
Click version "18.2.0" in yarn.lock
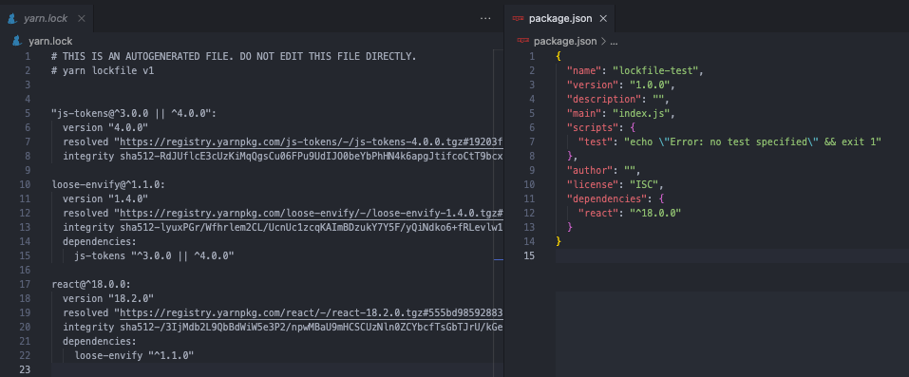click(108, 298)
